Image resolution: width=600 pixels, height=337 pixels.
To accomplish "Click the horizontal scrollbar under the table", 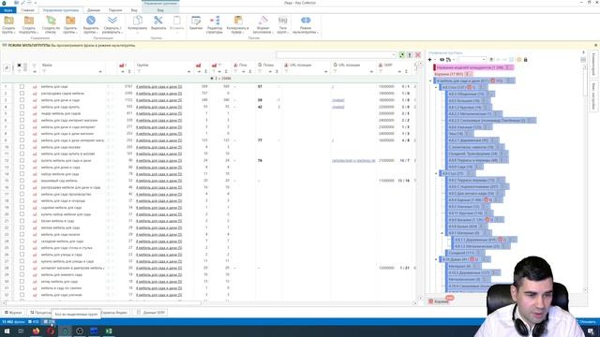I will tap(209, 303).
